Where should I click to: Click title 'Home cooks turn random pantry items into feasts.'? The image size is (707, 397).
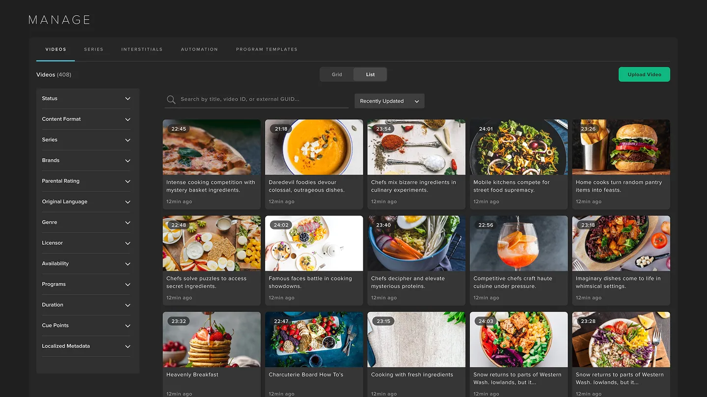coord(619,186)
